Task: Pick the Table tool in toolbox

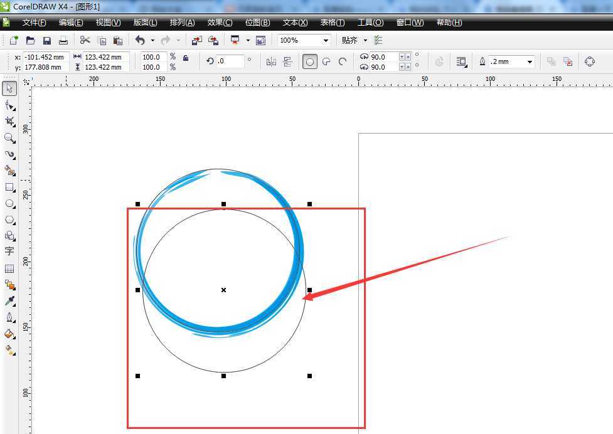Action: [x=9, y=268]
